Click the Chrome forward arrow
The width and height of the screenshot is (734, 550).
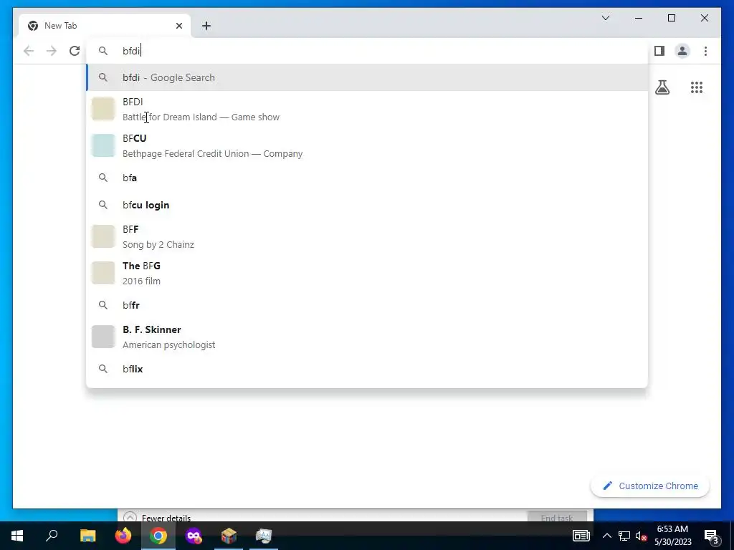(52, 51)
